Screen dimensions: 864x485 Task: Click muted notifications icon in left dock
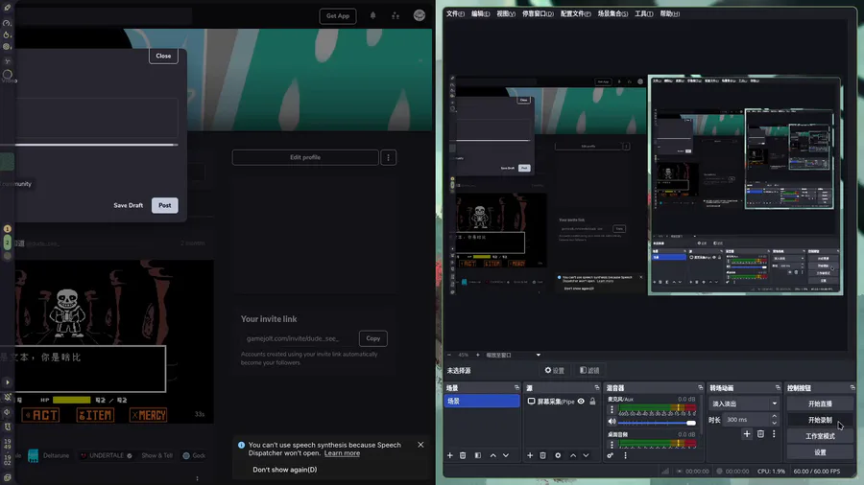[8, 397]
